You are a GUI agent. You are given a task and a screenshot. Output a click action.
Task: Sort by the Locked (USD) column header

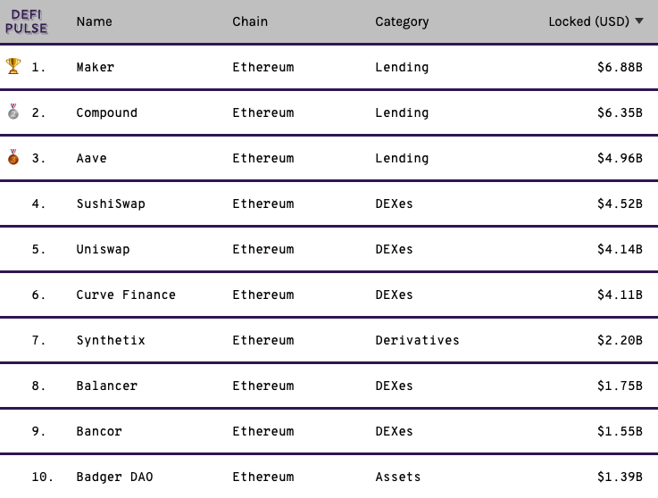(588, 21)
